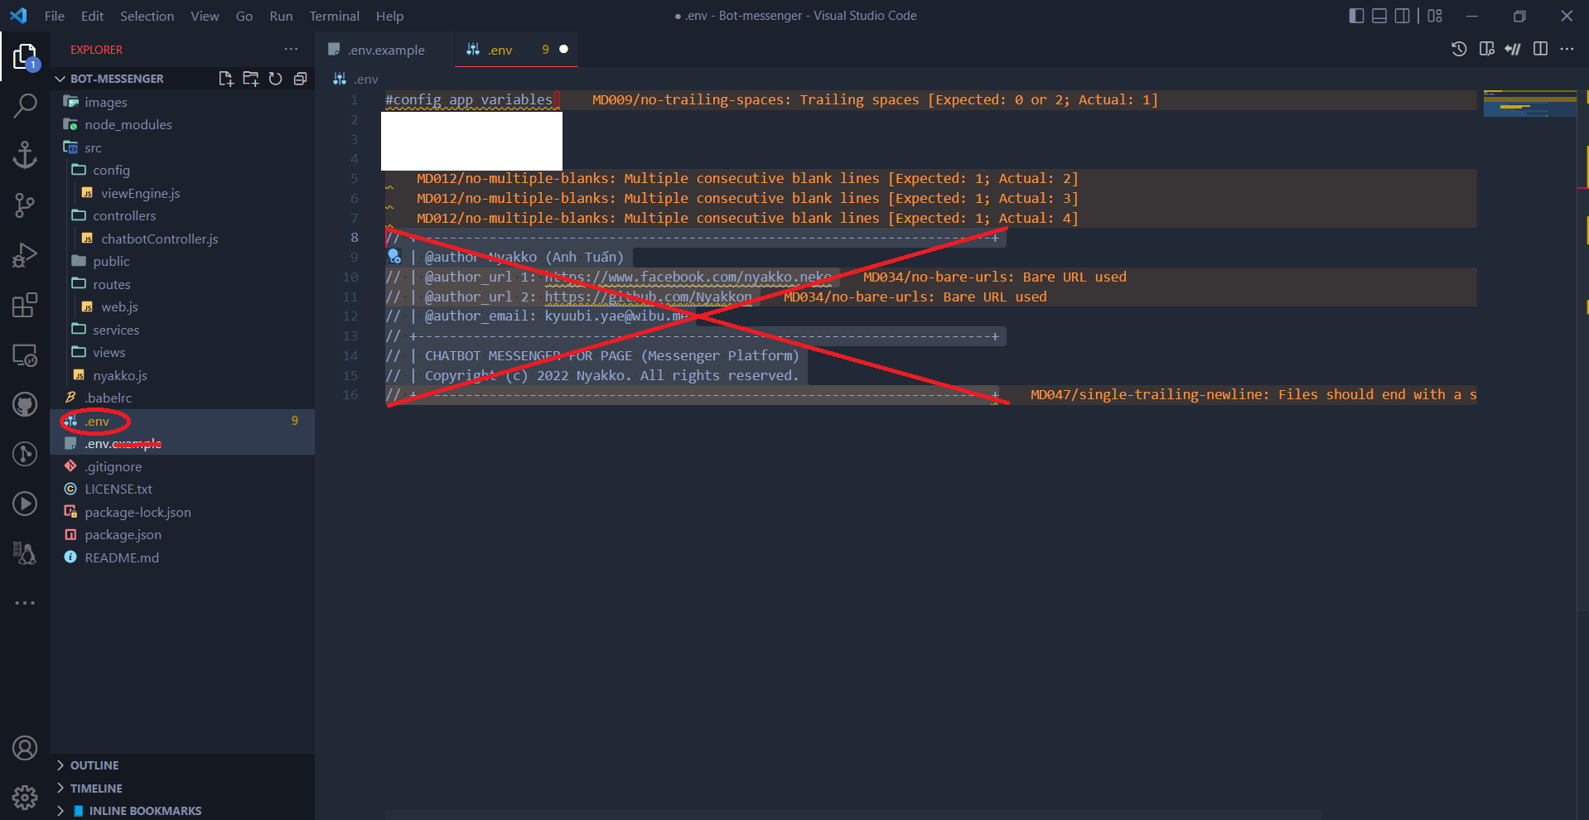Open the anchor icon view in activity bar
1589x820 pixels.
click(x=25, y=155)
